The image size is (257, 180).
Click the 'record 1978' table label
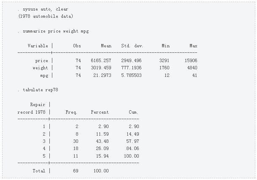pyautogui.click(x=32, y=112)
